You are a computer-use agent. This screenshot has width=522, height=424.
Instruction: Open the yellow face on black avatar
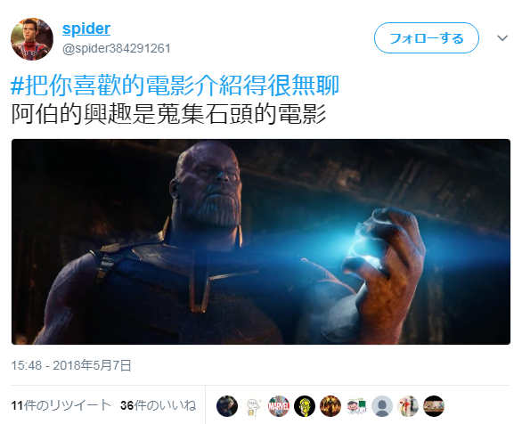click(305, 406)
